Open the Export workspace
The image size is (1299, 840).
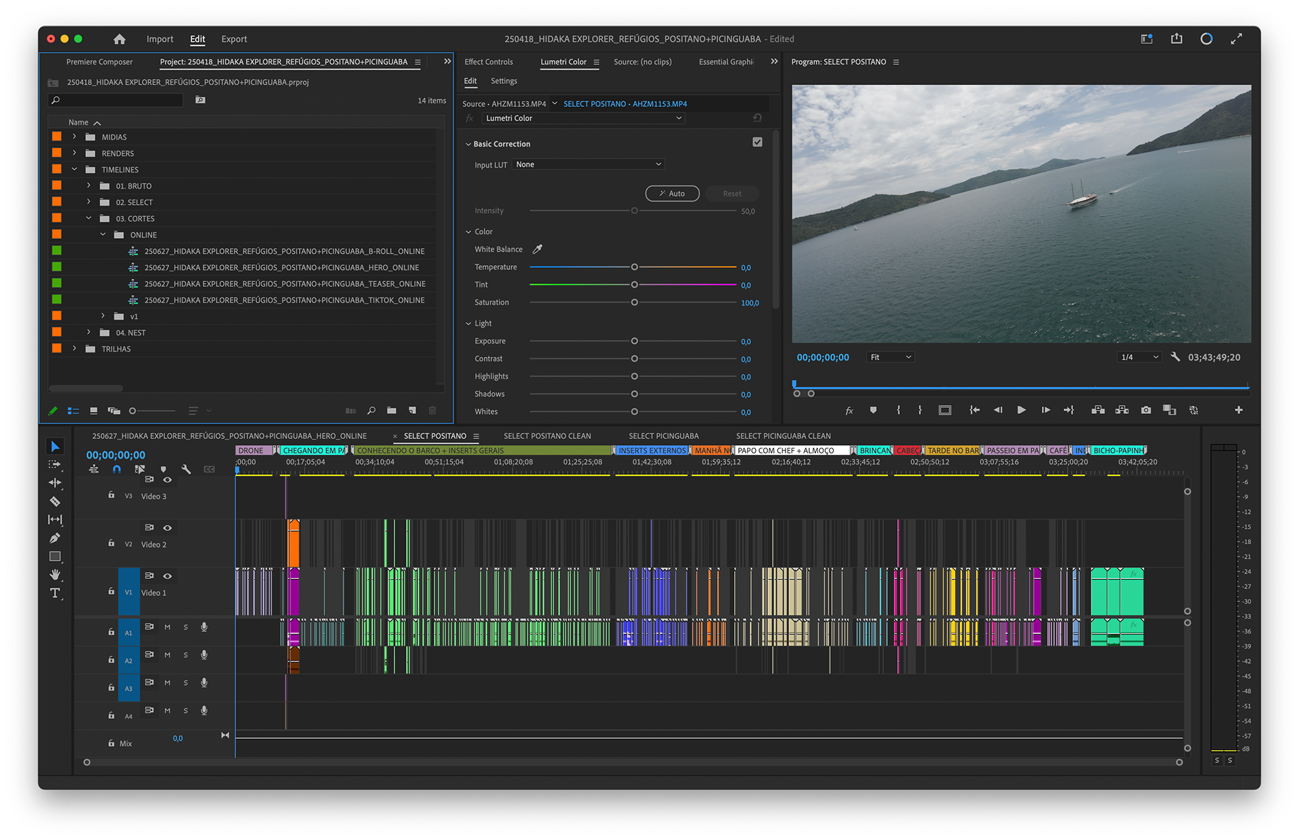(234, 39)
